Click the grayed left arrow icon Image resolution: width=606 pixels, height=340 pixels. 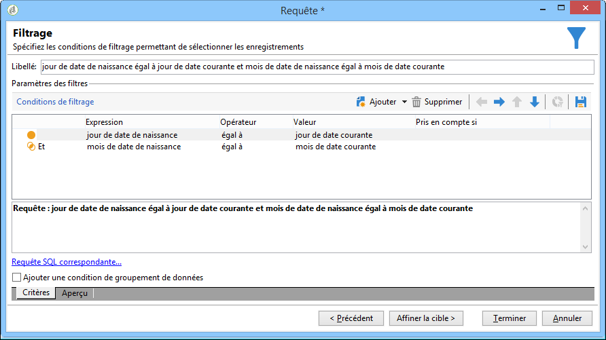[482, 102]
